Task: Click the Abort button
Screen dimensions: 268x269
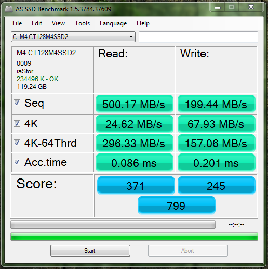Action: click(188, 250)
